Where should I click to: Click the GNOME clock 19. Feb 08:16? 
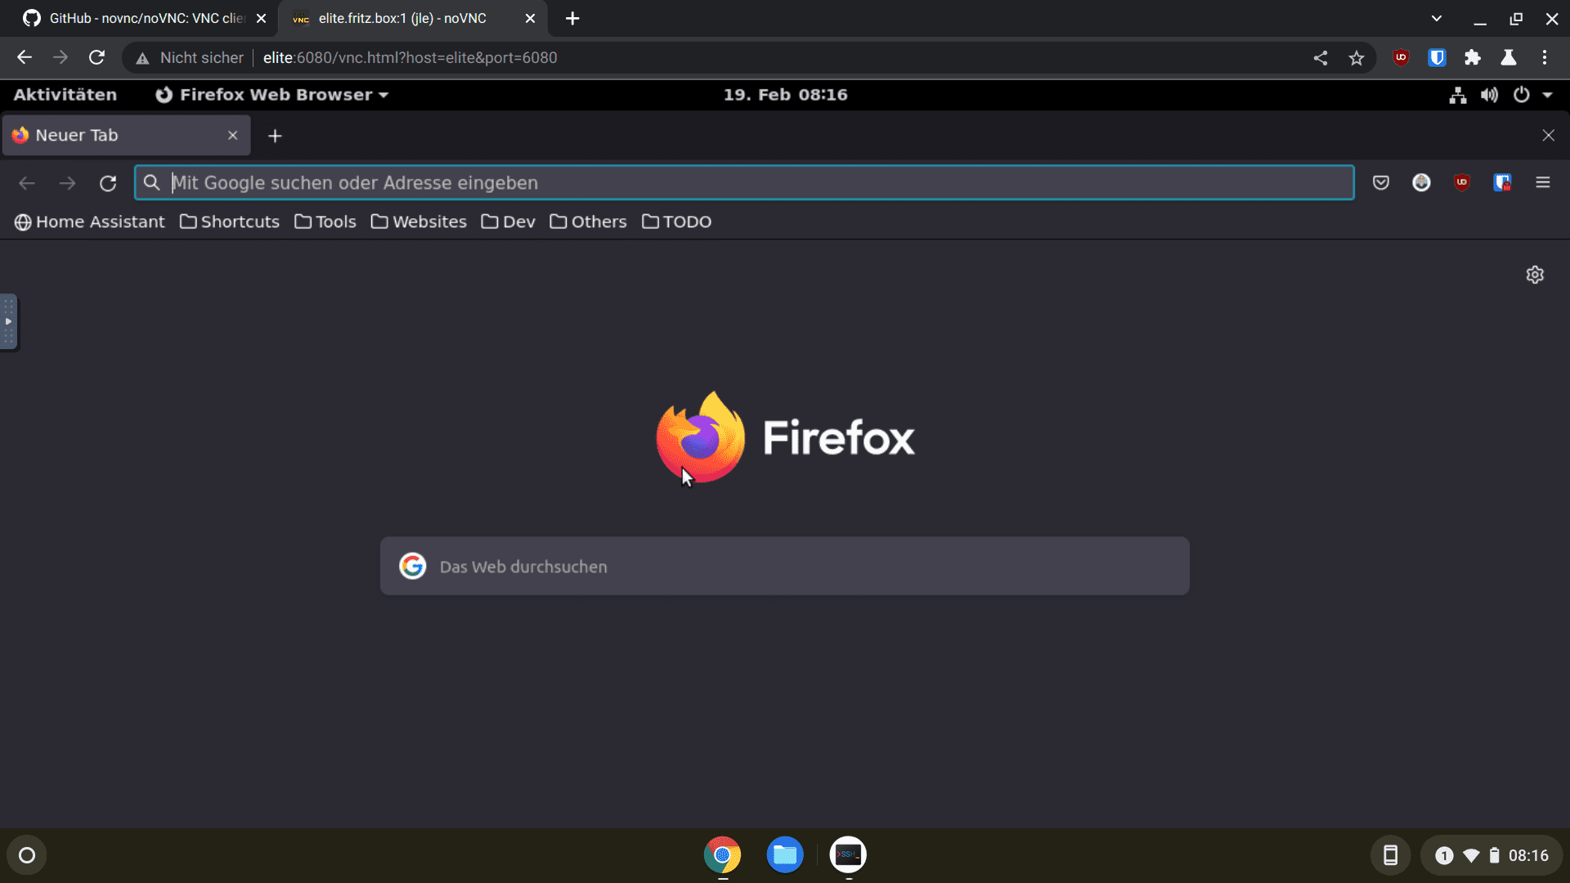[x=785, y=95]
